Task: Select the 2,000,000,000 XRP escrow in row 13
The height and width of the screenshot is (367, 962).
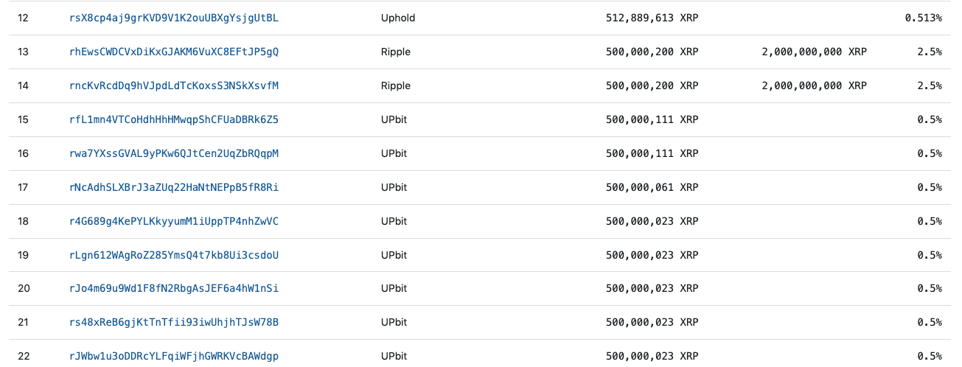Action: click(815, 52)
